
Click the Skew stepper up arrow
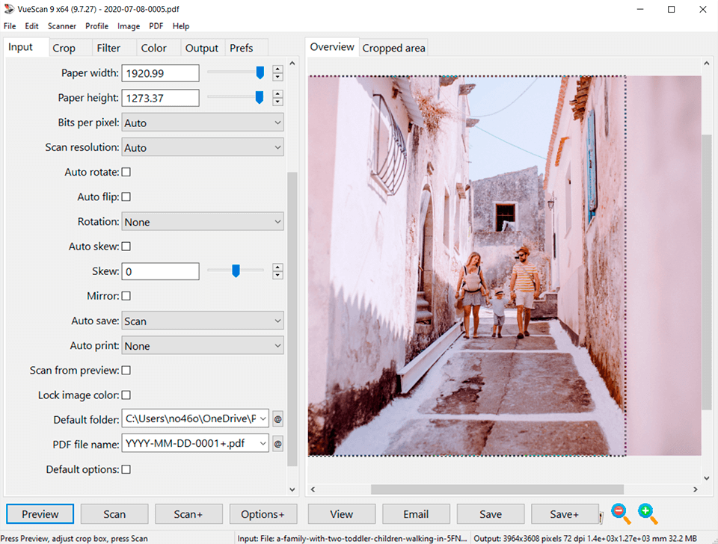point(277,267)
